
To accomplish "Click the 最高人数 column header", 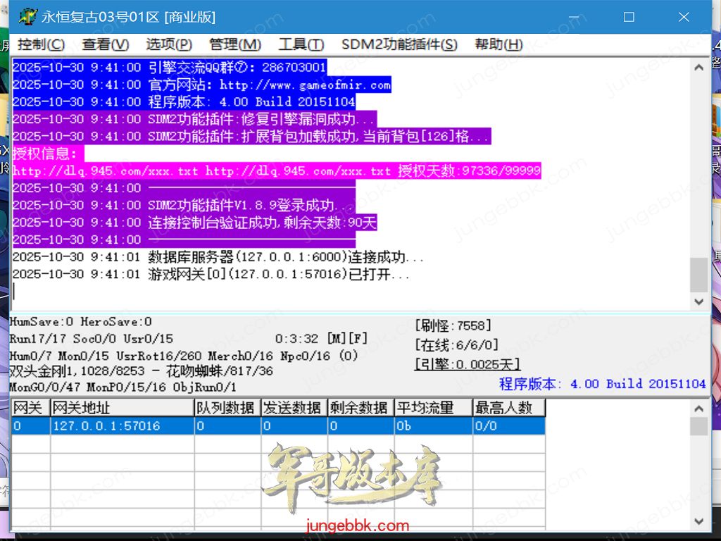I will pyautogui.click(x=508, y=408).
